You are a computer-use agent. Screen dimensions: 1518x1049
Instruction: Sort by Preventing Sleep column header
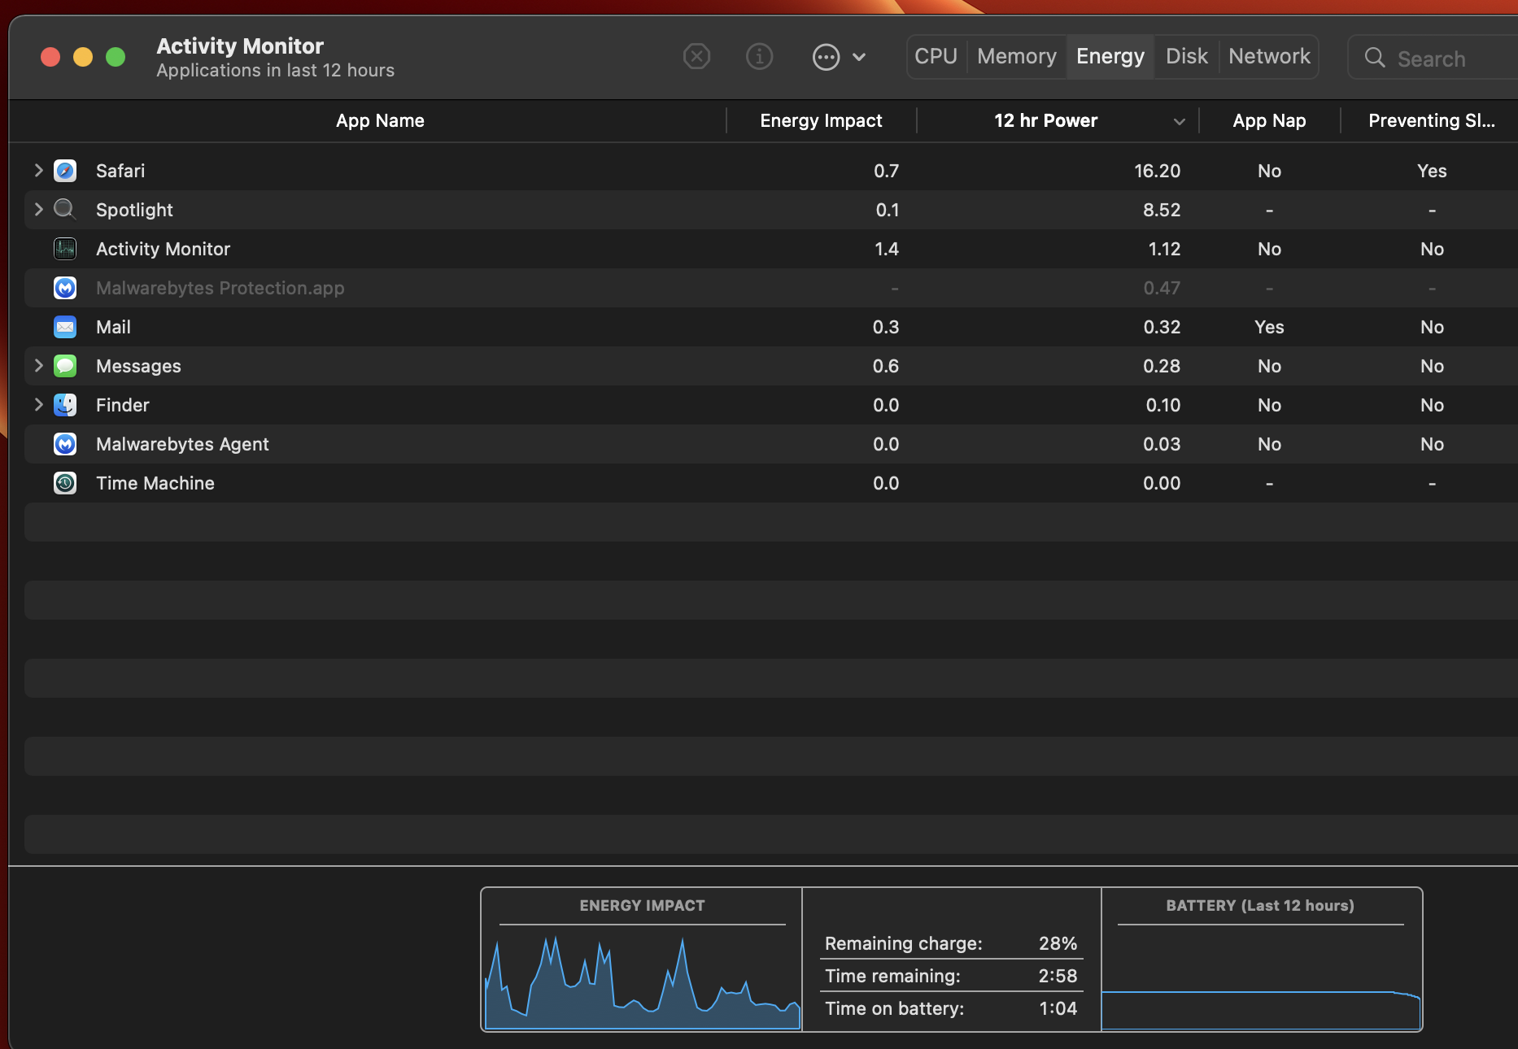[1432, 121]
